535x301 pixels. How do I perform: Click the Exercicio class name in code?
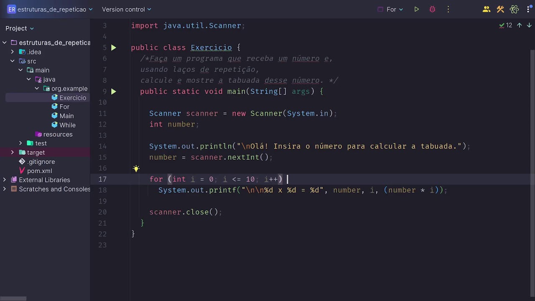click(x=211, y=48)
